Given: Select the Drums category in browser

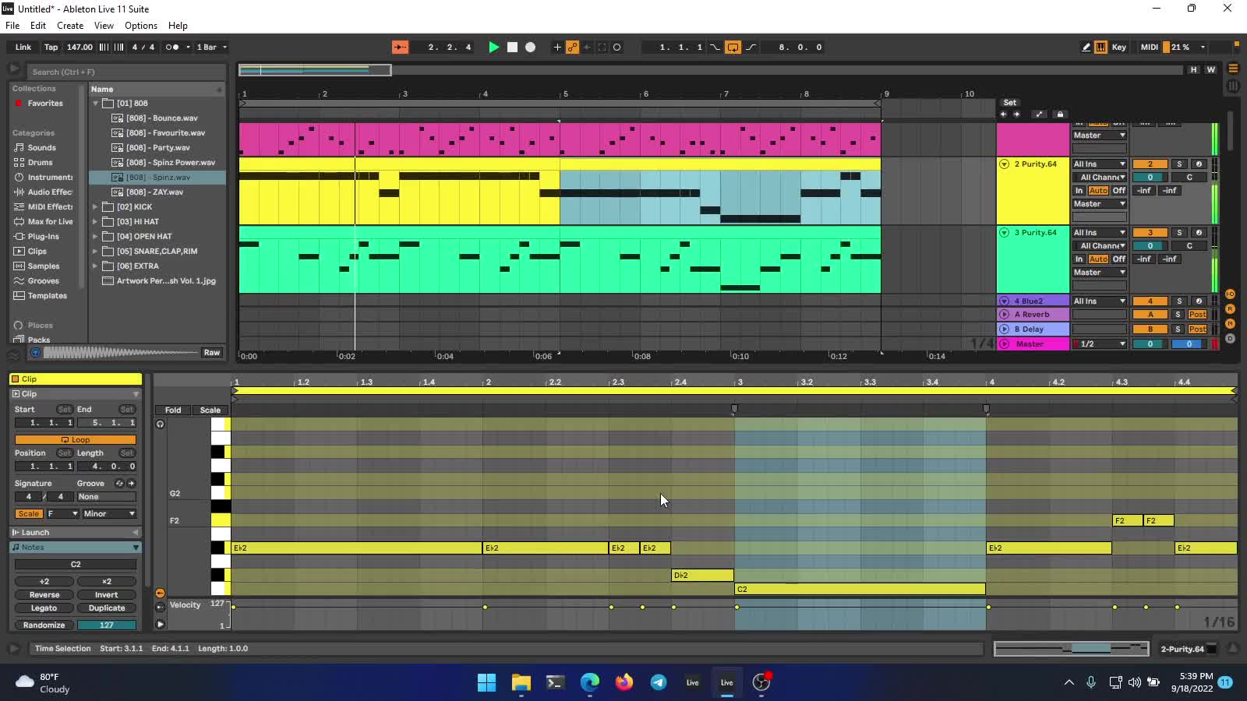Looking at the screenshot, I should coord(41,162).
